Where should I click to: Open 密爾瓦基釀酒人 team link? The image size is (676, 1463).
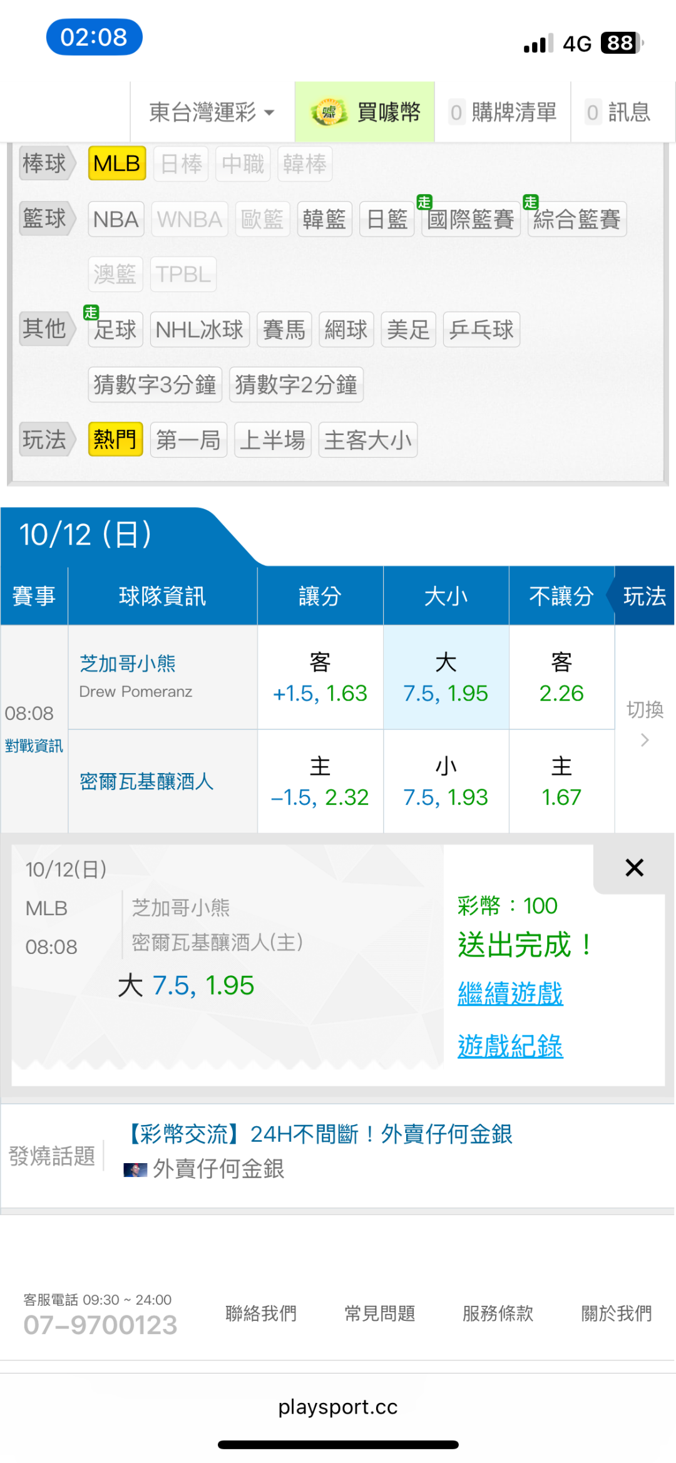[x=146, y=781]
